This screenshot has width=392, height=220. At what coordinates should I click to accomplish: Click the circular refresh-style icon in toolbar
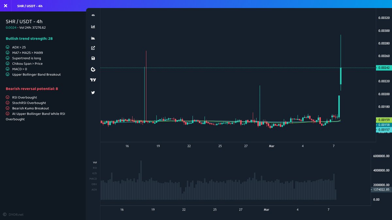(x=93, y=69)
